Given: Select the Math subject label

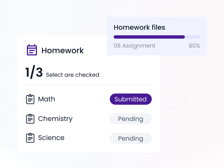Looking at the screenshot, I should 47,99.
